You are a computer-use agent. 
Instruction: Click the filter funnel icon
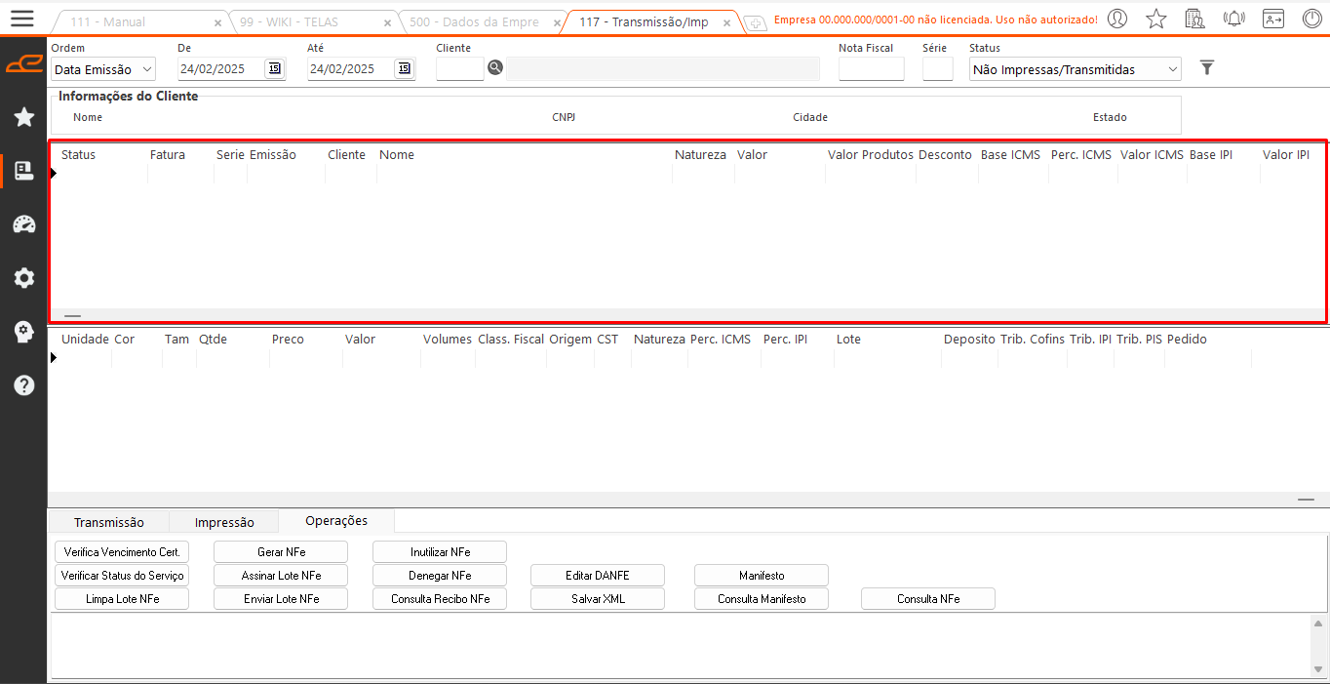click(1207, 67)
